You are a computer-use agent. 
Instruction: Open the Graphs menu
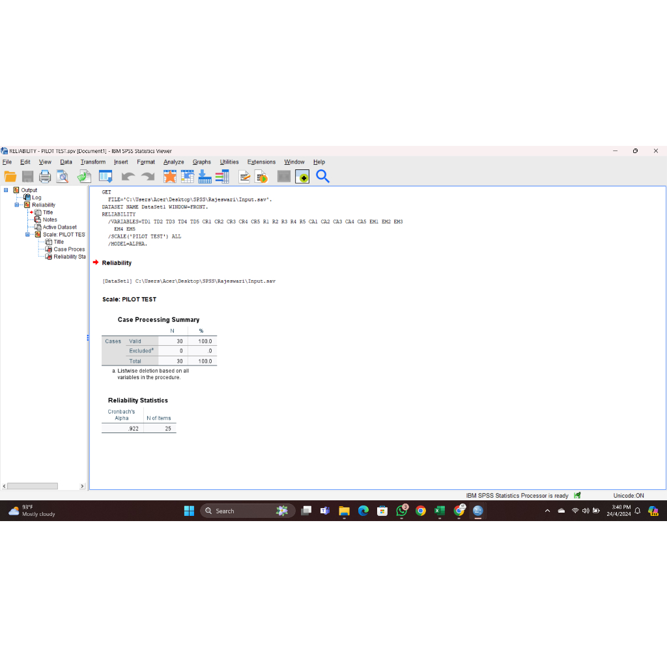[x=201, y=162]
